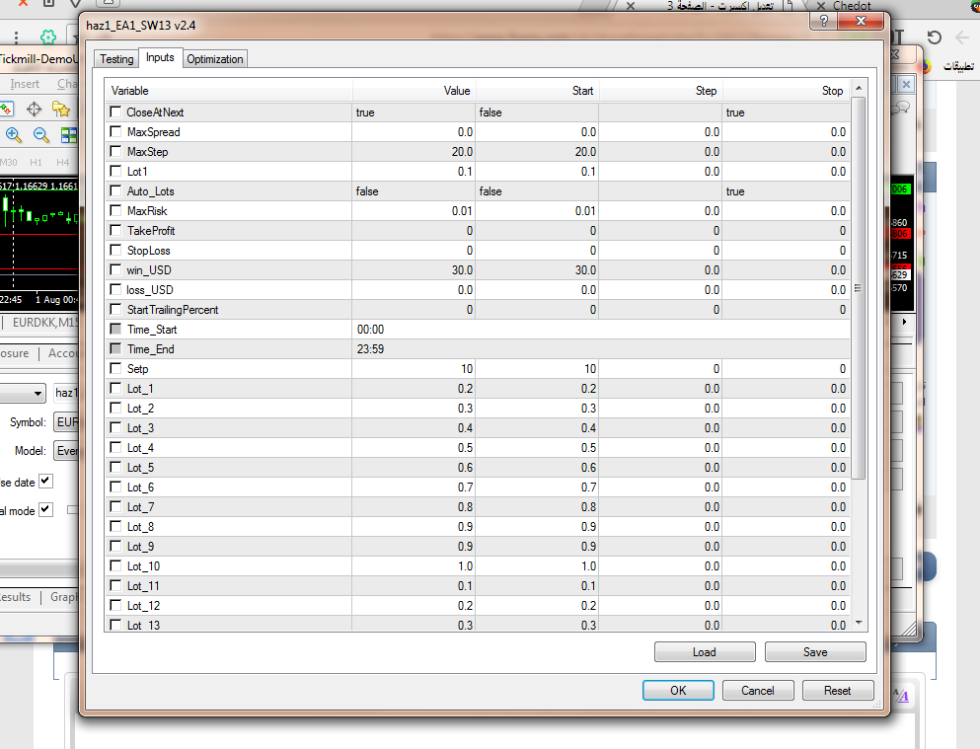Switch to the Optimization tab
The image size is (980, 749).
click(214, 59)
